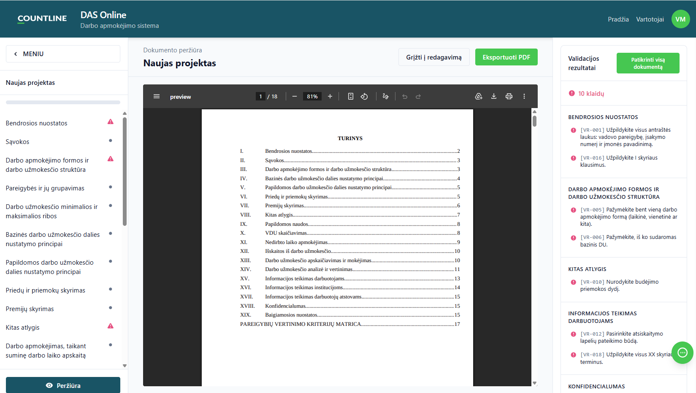Screen dimensions: 696x393
Task: Click Naujas projektas title in left sidebar
Action: pyautogui.click(x=30, y=83)
